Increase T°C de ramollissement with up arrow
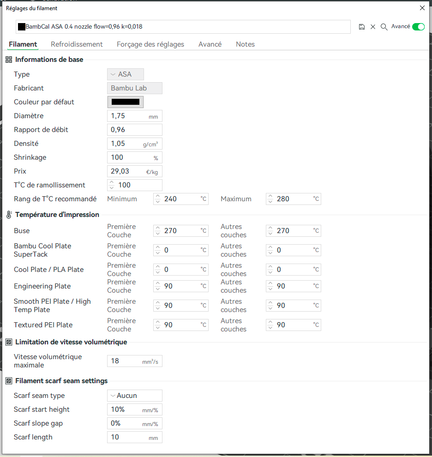The height and width of the screenshot is (457, 432). pyautogui.click(x=112, y=182)
